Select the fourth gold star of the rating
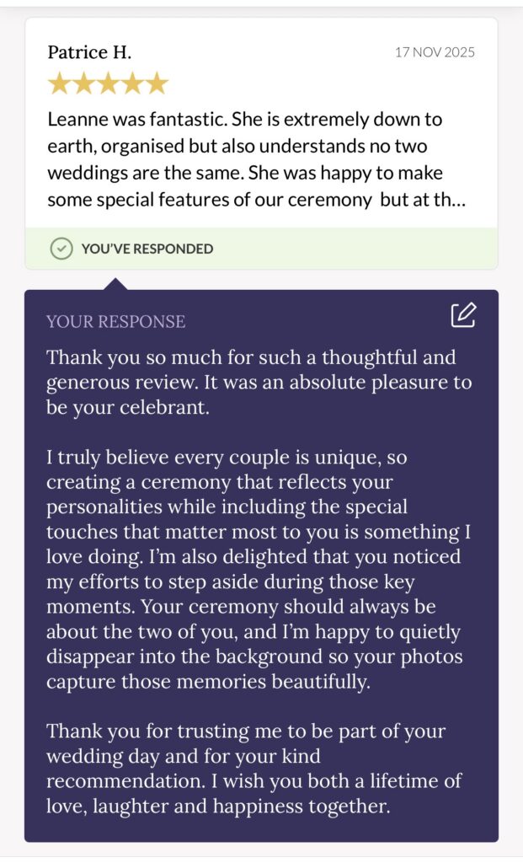The height and width of the screenshot is (863, 523). pos(132,83)
